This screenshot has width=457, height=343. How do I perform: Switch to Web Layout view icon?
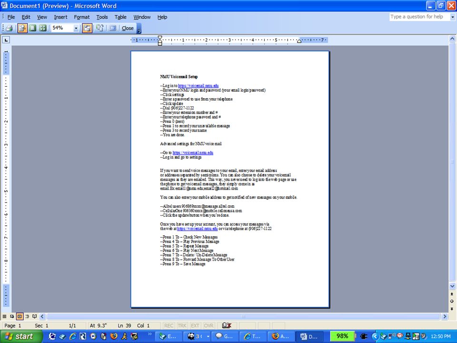pos(12,316)
